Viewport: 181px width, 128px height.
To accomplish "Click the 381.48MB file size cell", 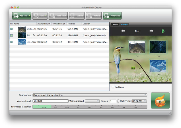I will click(73, 42).
